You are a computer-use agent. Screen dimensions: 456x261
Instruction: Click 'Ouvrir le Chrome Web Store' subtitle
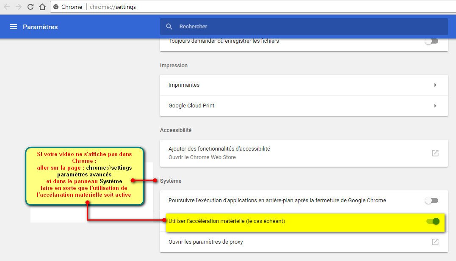point(202,157)
